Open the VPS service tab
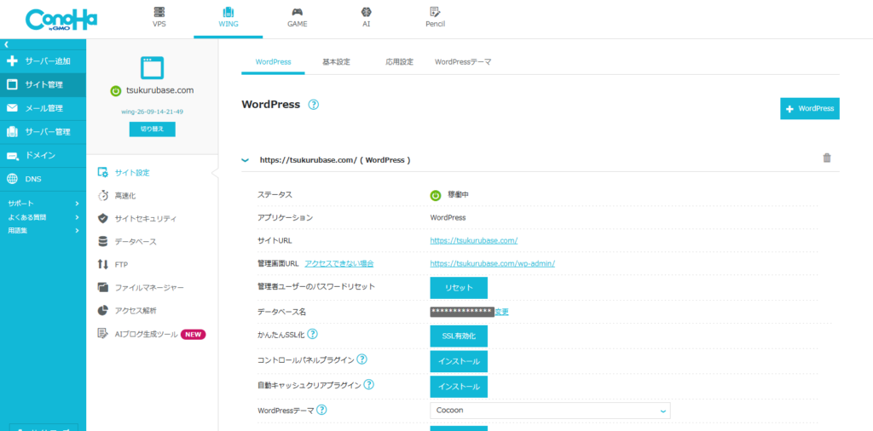This screenshot has width=873, height=431. point(159,18)
